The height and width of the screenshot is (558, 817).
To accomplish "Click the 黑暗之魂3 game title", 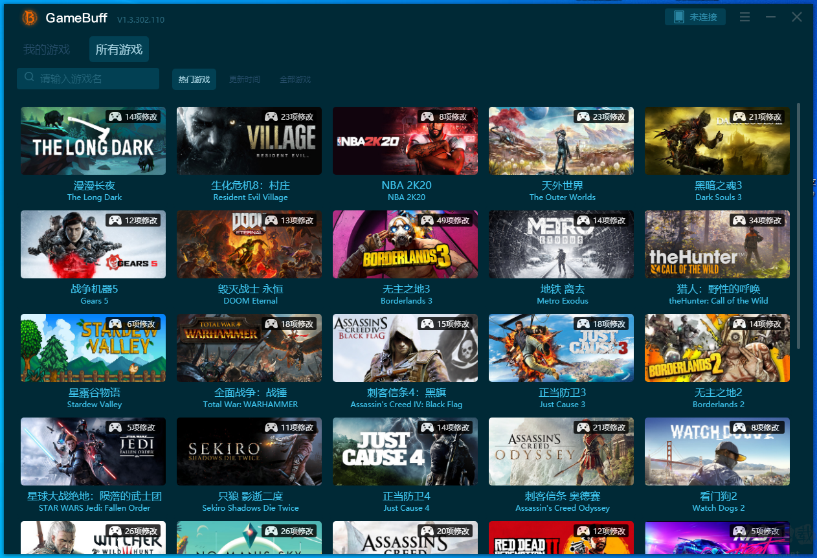I will click(719, 186).
